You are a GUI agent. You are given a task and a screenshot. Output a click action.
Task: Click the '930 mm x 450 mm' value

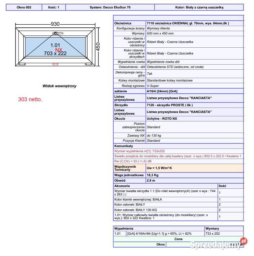[160, 33]
